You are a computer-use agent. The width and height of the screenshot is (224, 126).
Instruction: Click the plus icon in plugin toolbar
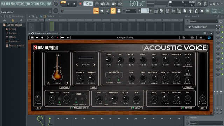coord(42,38)
